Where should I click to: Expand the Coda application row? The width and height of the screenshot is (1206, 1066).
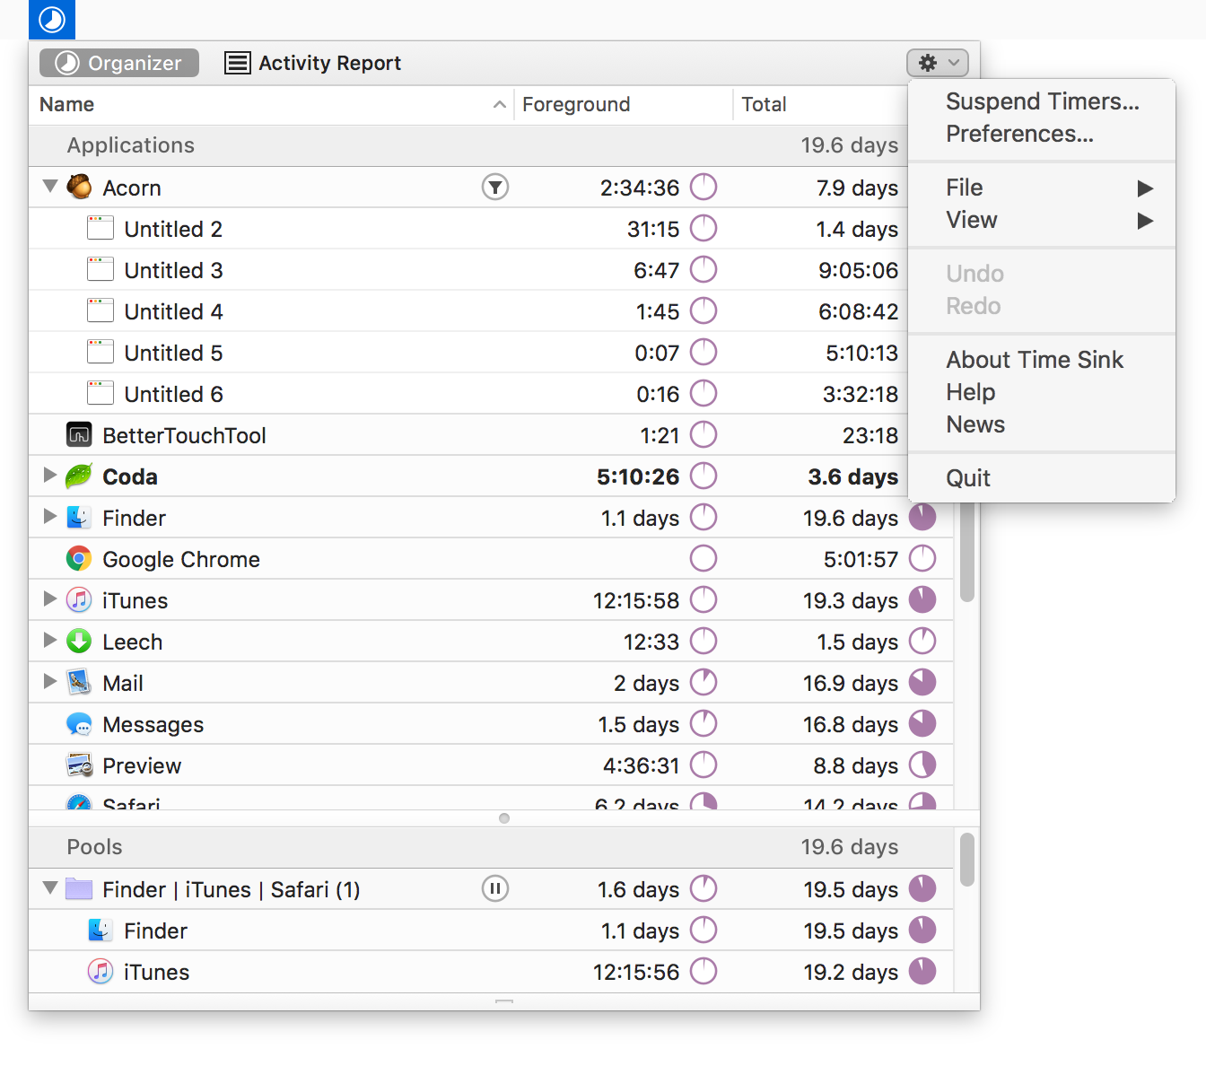[x=50, y=475]
